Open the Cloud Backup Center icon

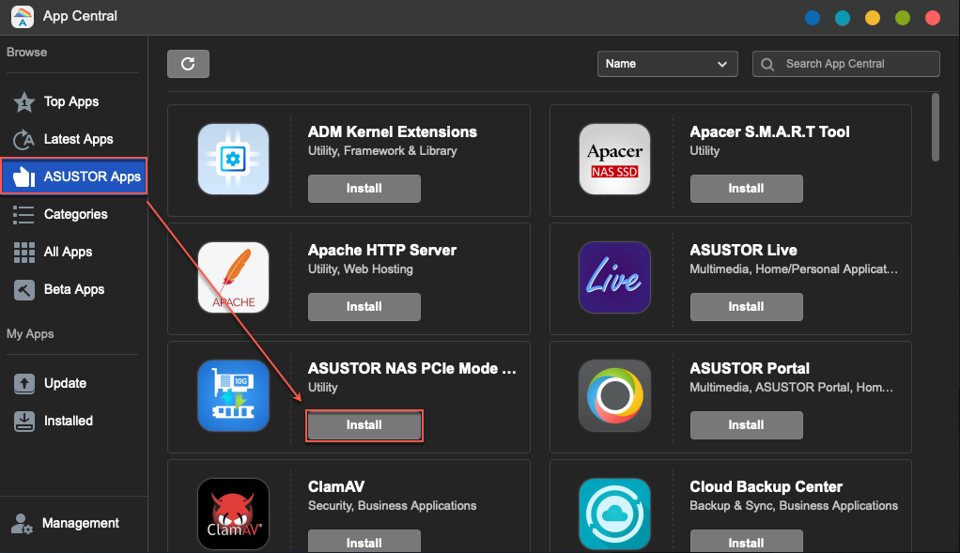(614, 514)
